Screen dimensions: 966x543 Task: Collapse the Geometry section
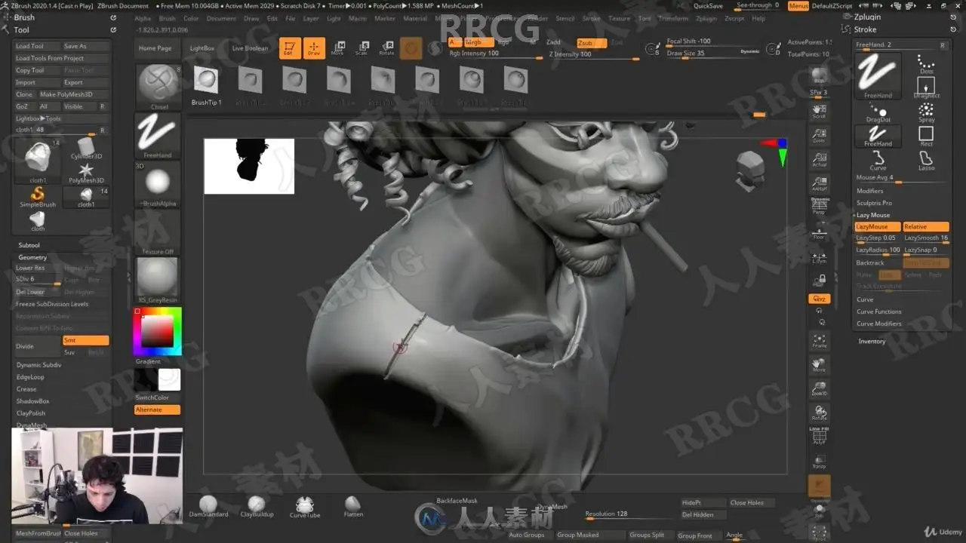(x=32, y=257)
